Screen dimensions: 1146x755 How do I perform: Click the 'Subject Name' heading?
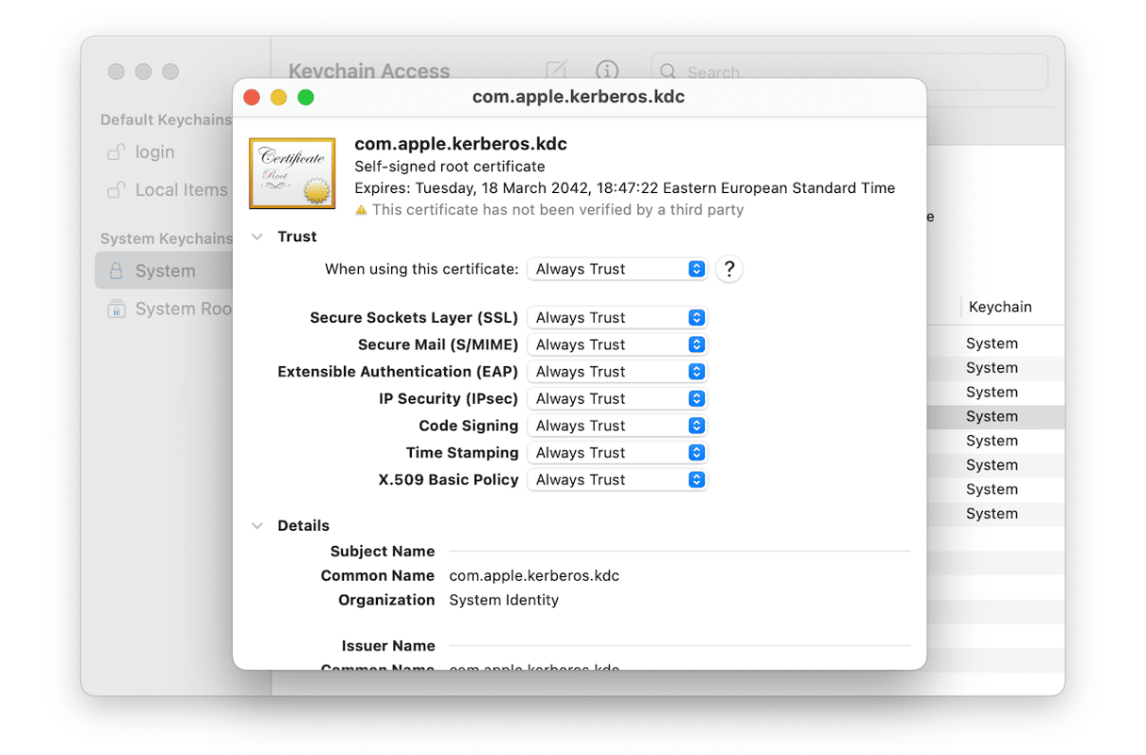click(383, 552)
